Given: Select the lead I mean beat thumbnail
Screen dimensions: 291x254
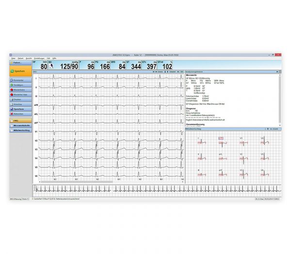Looking at the screenshot, I should tap(202, 141).
